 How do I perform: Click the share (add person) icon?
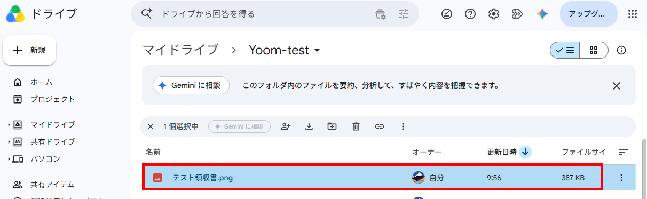point(286,126)
